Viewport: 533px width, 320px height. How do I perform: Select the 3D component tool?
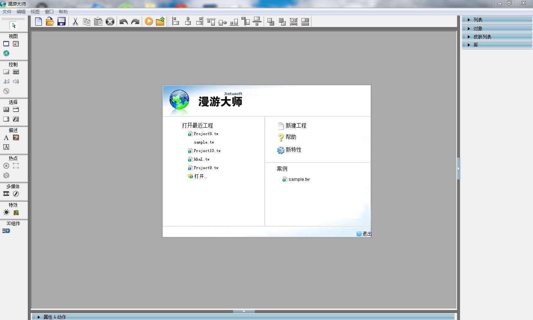pos(6,231)
